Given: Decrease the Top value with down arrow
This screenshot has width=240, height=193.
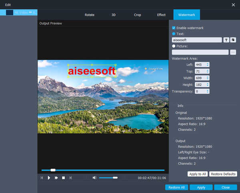Looking at the screenshot, I should 208,72.
